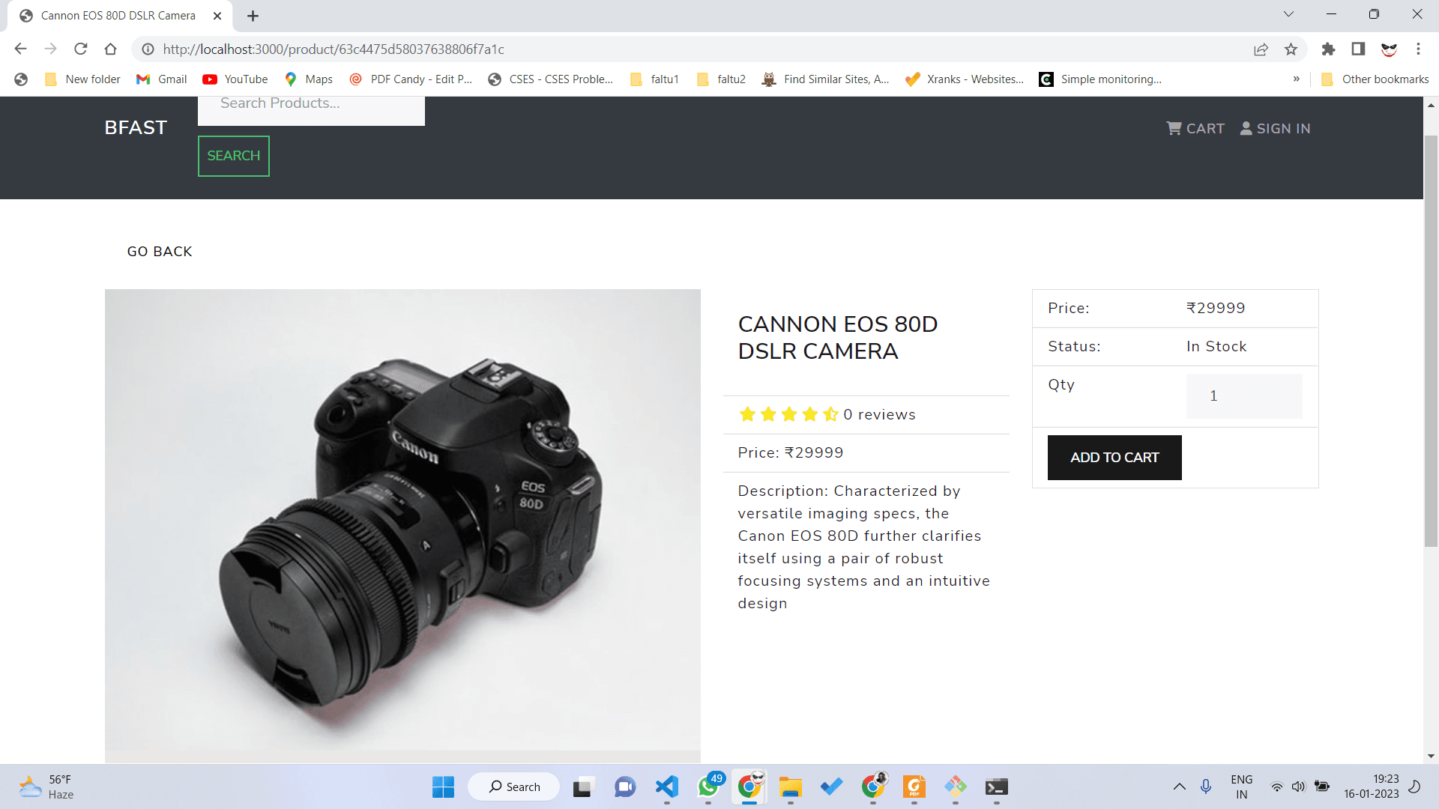The image size is (1439, 809).
Task: Click the ADD TO CART button
Action: coord(1114,458)
